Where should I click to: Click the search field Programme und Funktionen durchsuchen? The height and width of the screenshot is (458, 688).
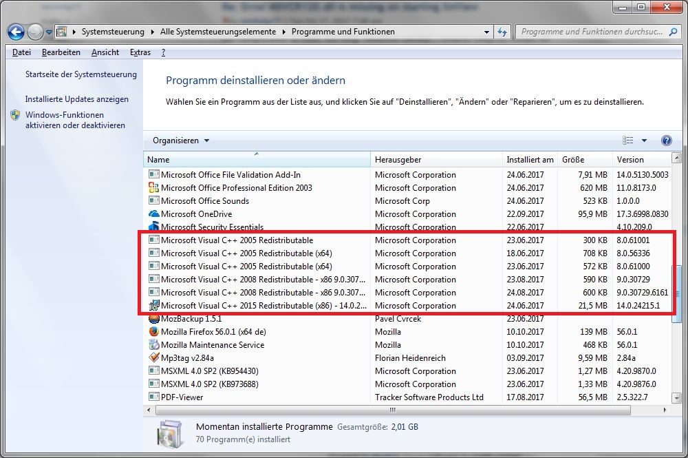(592, 32)
